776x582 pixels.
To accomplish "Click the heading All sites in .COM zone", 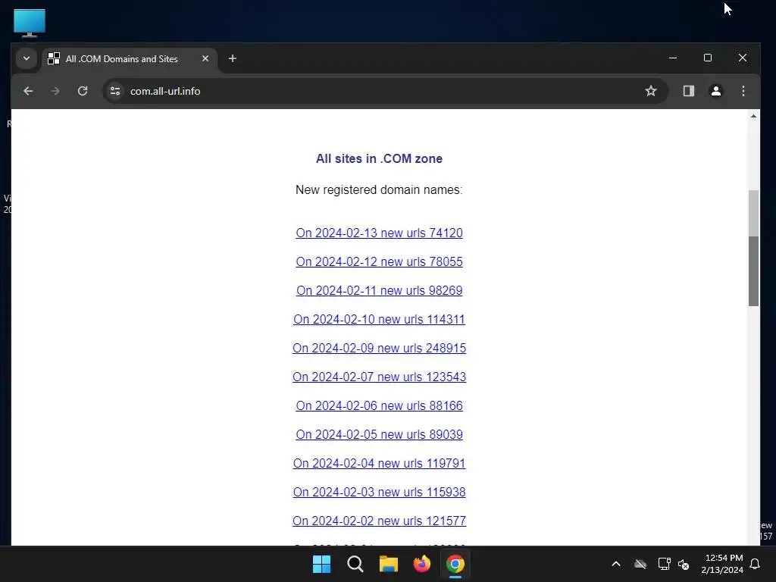I will click(x=379, y=159).
